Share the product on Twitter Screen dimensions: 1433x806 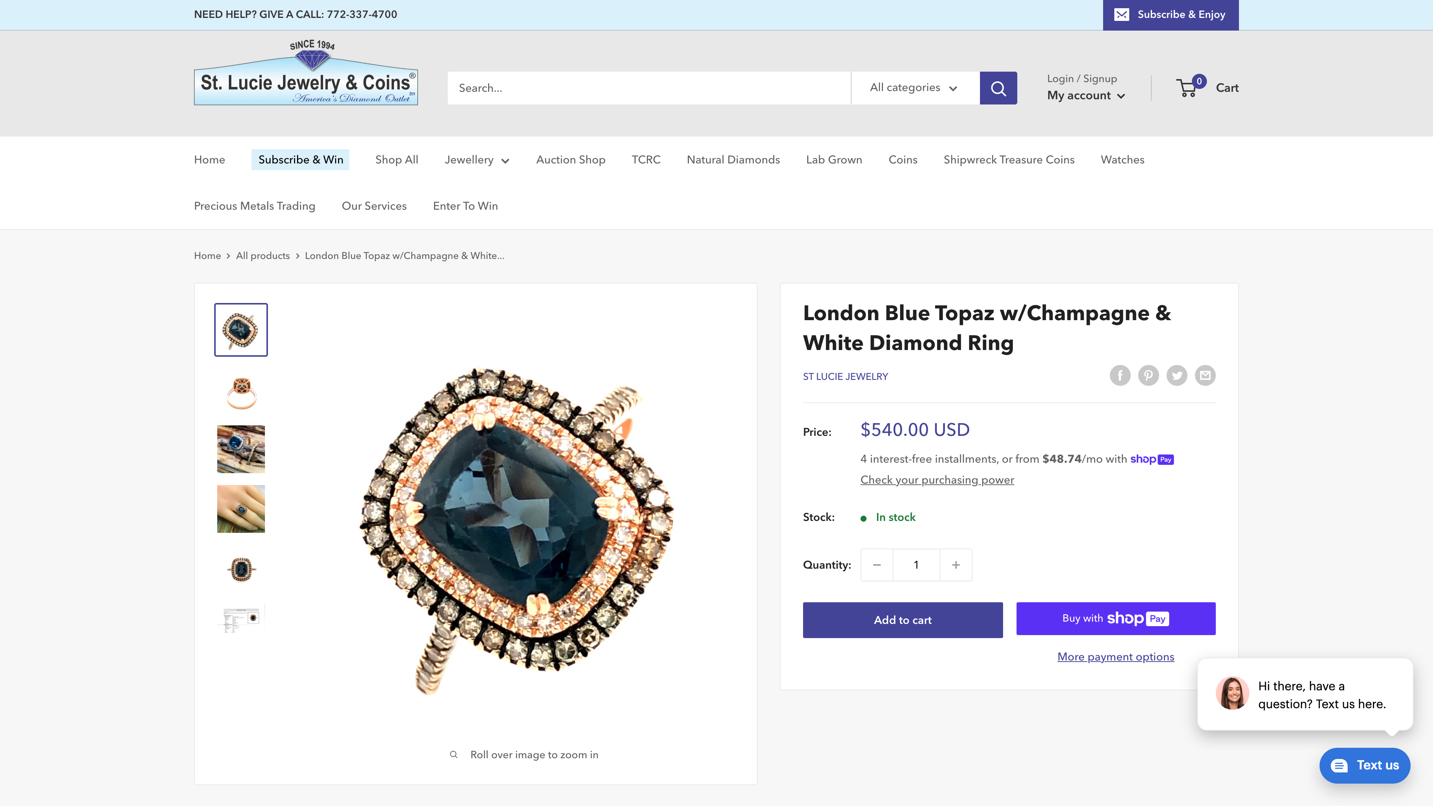[x=1177, y=375]
